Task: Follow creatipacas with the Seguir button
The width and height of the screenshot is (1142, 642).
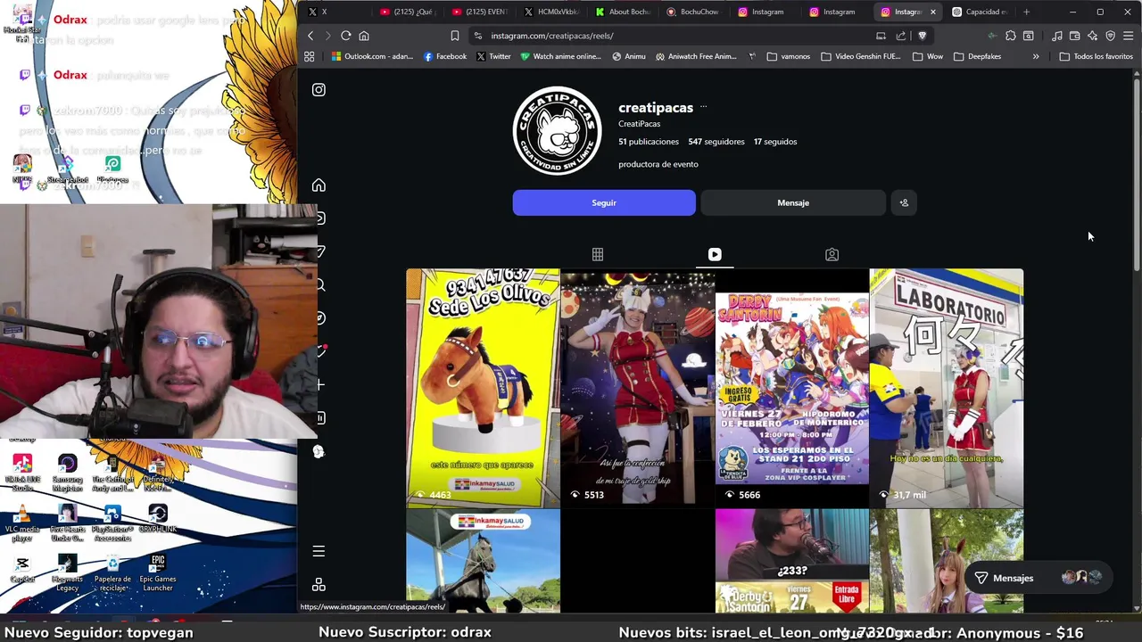Action: [x=604, y=202]
